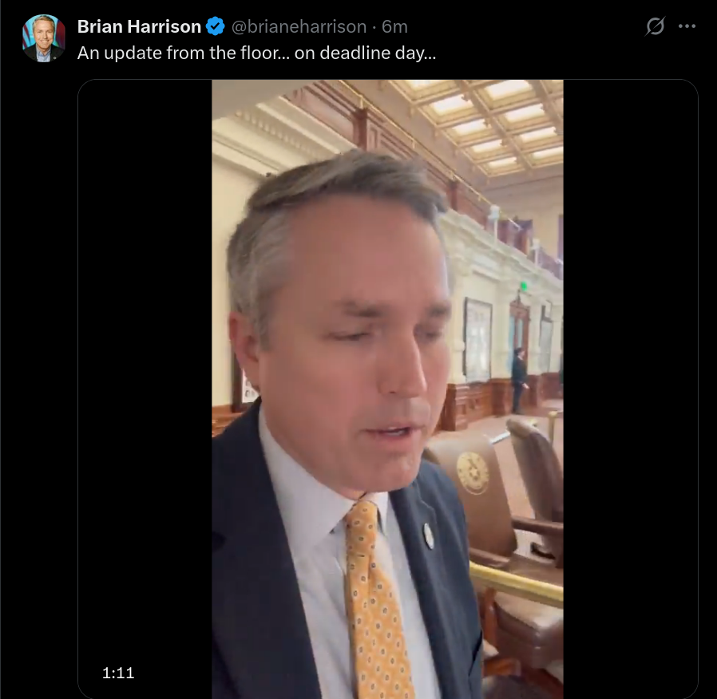Click the green light above the doorway
Image resolution: width=717 pixels, height=699 pixels.
pyautogui.click(x=524, y=286)
